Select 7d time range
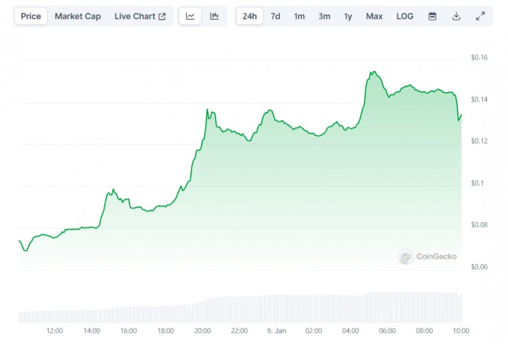508x344 pixels. coord(276,16)
